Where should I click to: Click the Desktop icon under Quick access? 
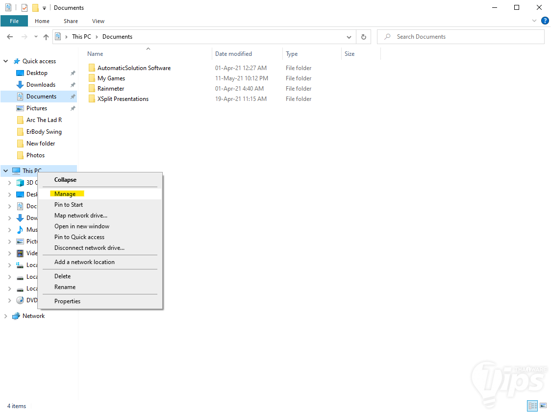pyautogui.click(x=20, y=73)
